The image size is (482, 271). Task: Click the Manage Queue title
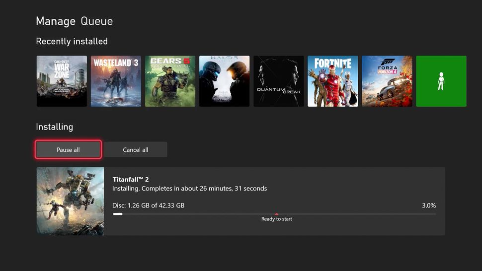click(75, 21)
